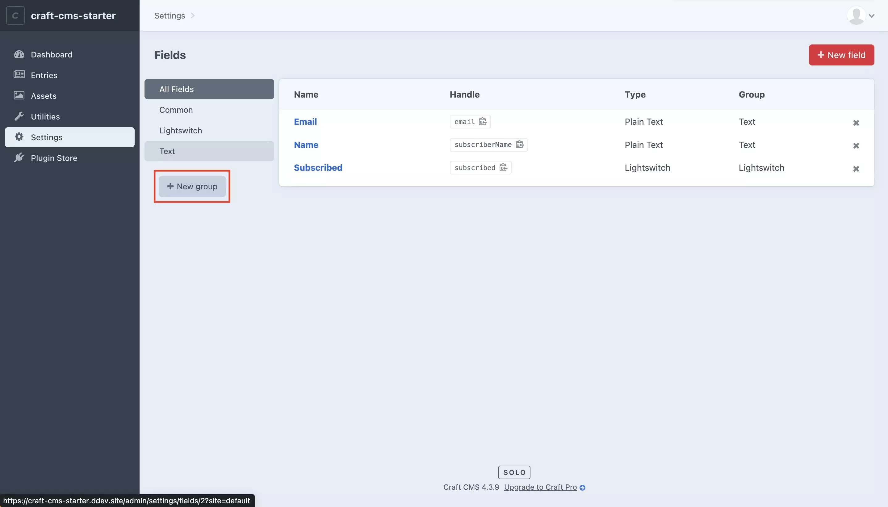This screenshot has height=507, width=888.
Task: Click the Dashboard gauge icon
Action: (x=19, y=54)
